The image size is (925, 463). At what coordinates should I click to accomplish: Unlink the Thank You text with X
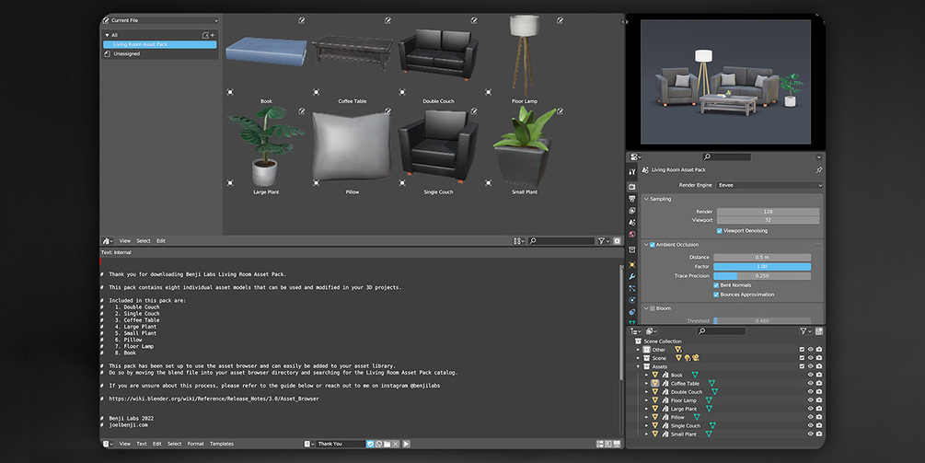[396, 444]
